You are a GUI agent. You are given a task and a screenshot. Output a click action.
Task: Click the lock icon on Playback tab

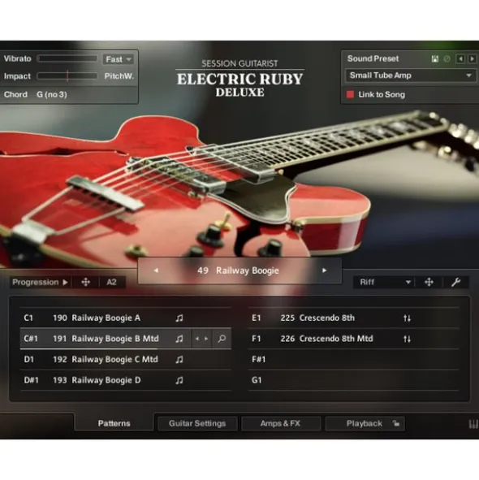click(396, 423)
